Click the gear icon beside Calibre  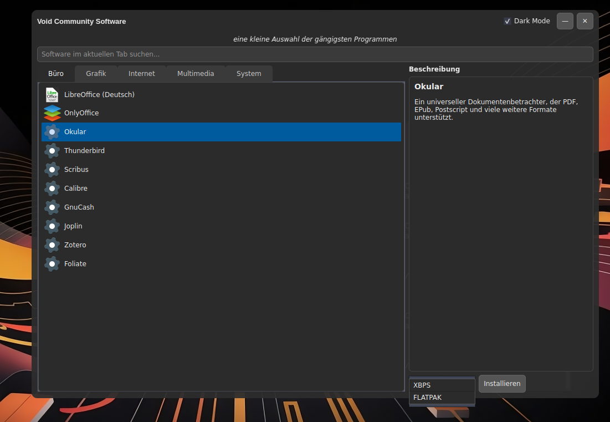52,189
